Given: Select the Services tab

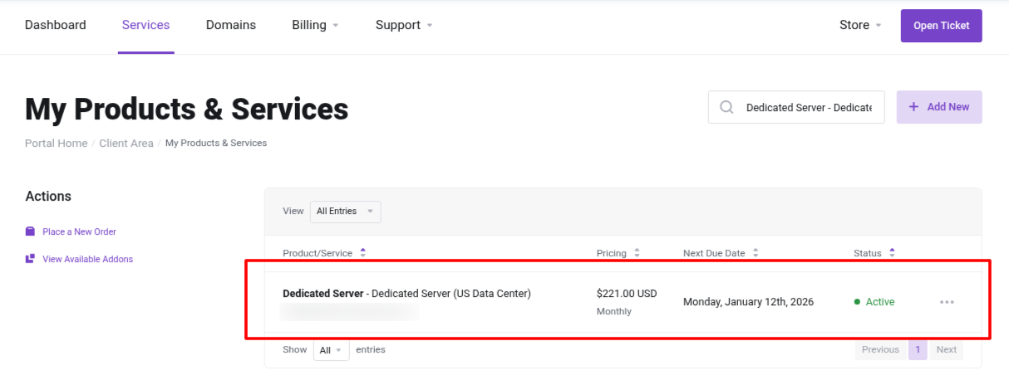Looking at the screenshot, I should pyautogui.click(x=145, y=25).
